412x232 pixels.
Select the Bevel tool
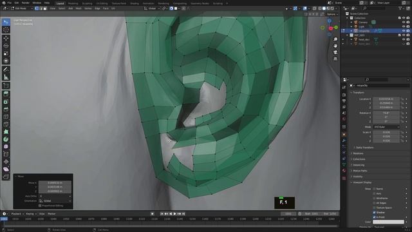point(6,109)
